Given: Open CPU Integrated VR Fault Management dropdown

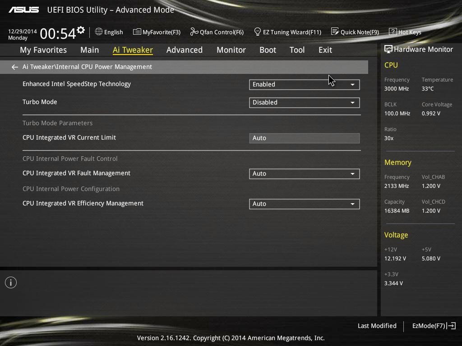Looking at the screenshot, I should pos(305,173).
